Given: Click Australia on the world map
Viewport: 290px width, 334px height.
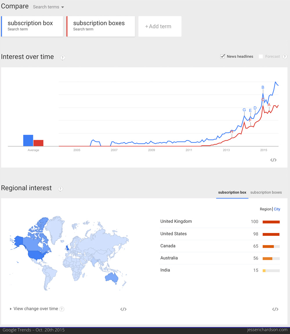Looking at the screenshot, I should [111, 277].
